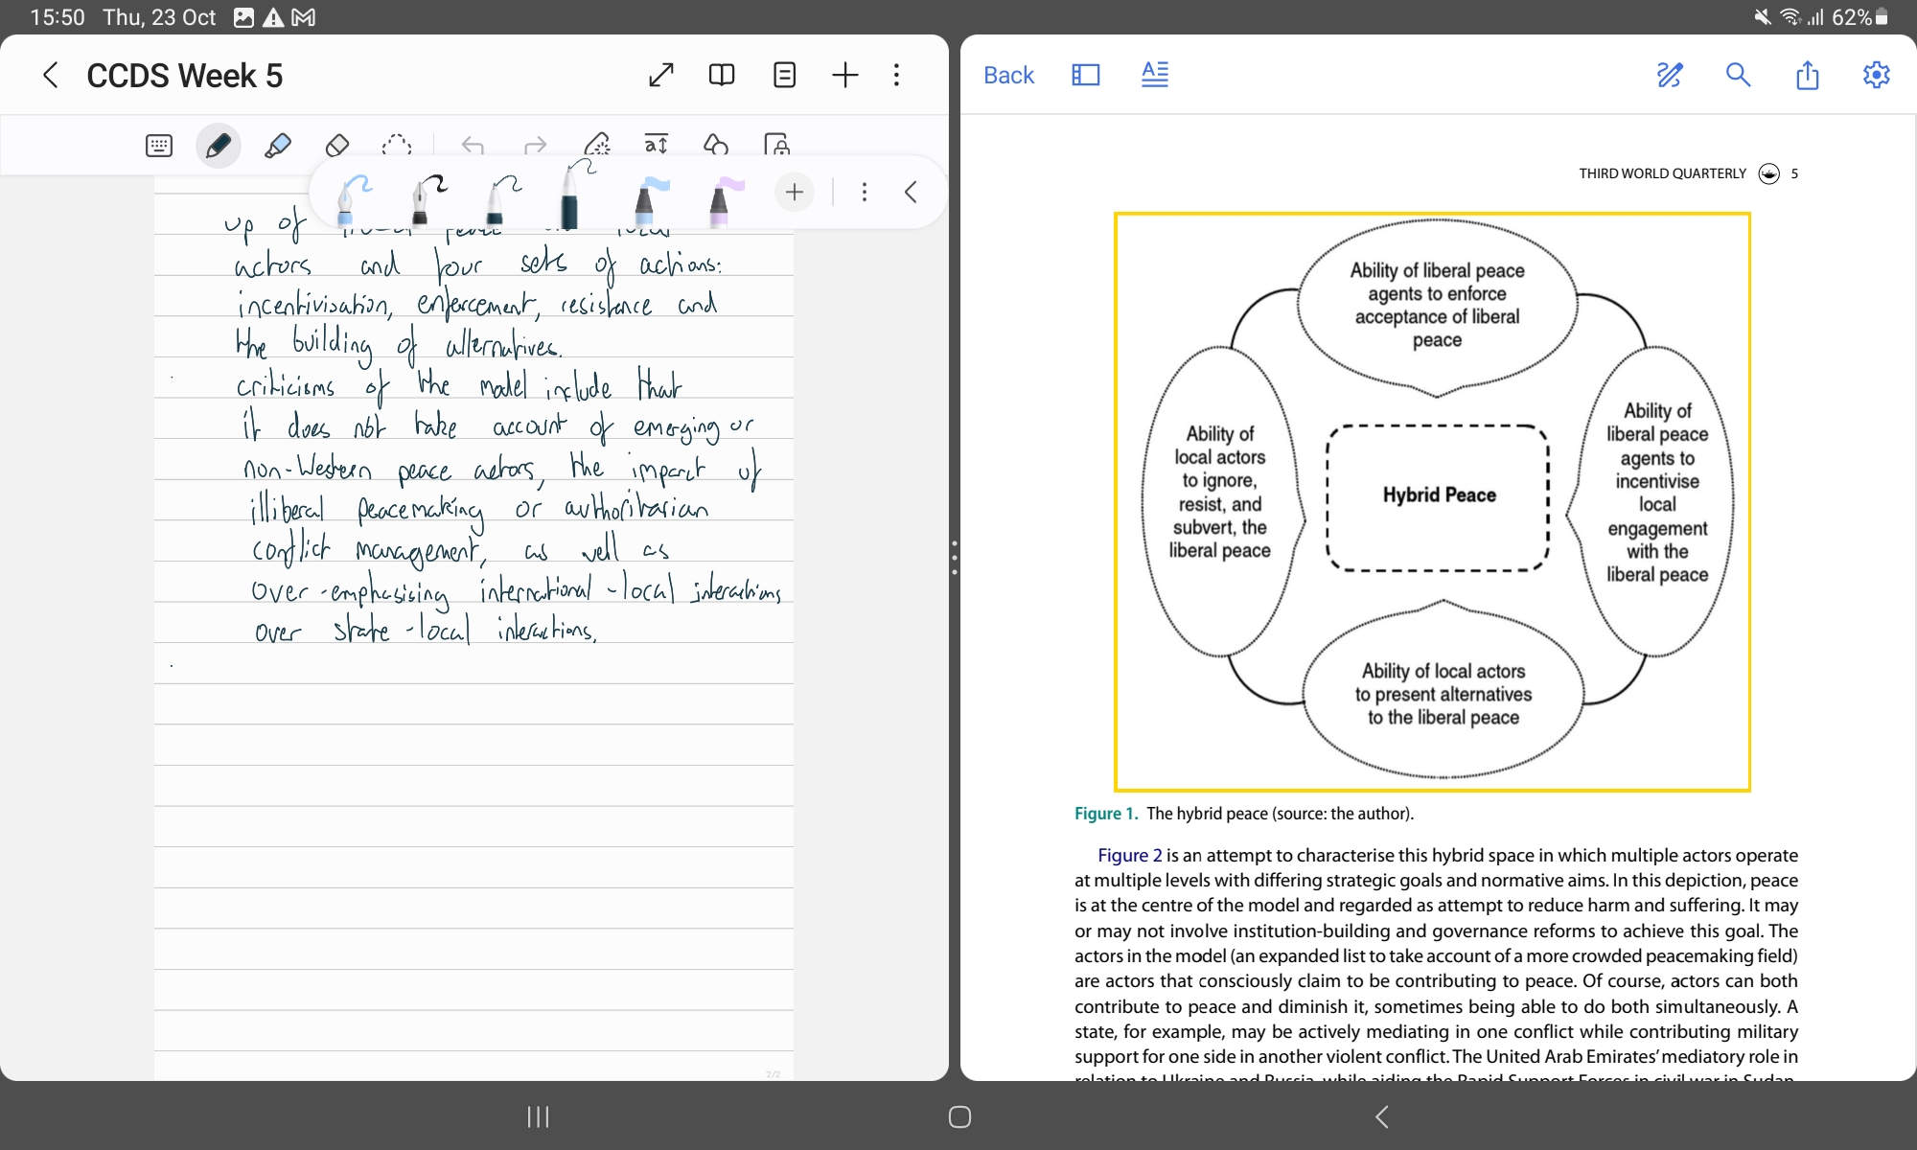1917x1150 pixels.
Task: Select the eraser tool
Action: point(336,146)
